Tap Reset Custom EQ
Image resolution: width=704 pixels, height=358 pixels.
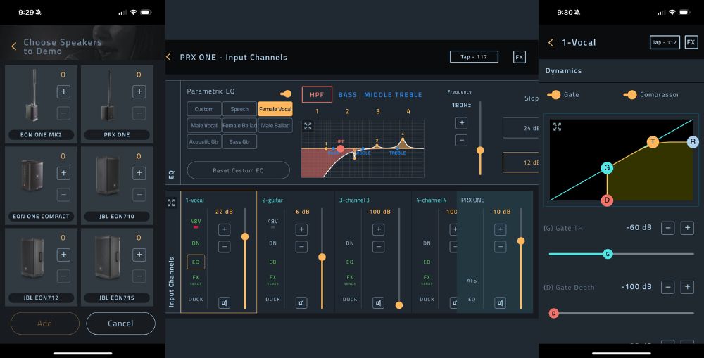(238, 170)
